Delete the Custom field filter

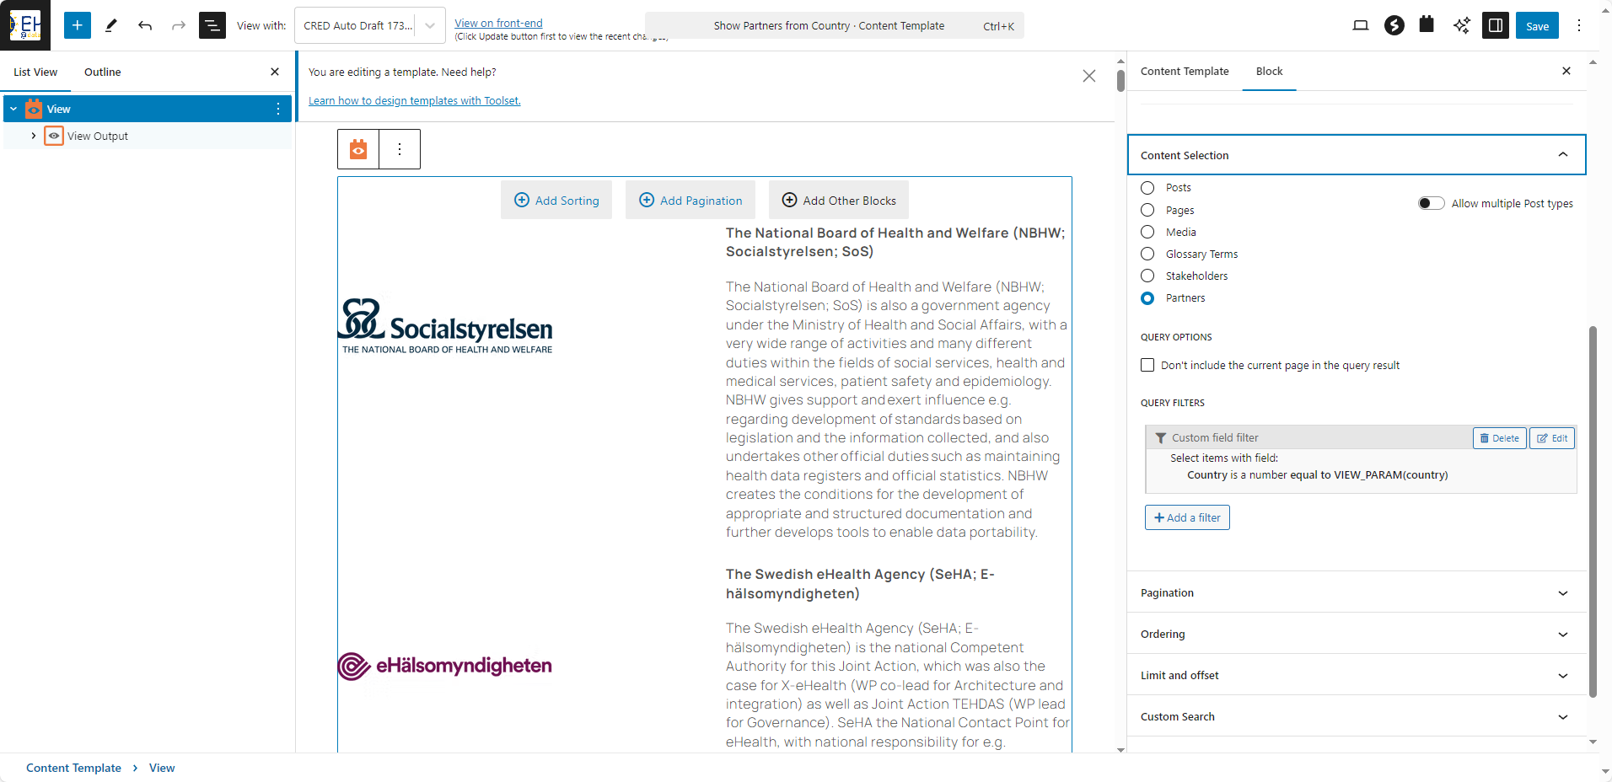click(x=1500, y=438)
